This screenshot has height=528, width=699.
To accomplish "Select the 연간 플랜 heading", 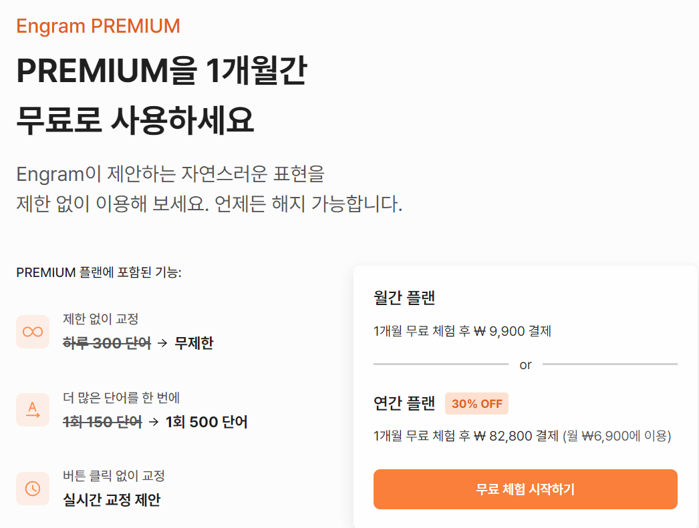I will pos(404,403).
